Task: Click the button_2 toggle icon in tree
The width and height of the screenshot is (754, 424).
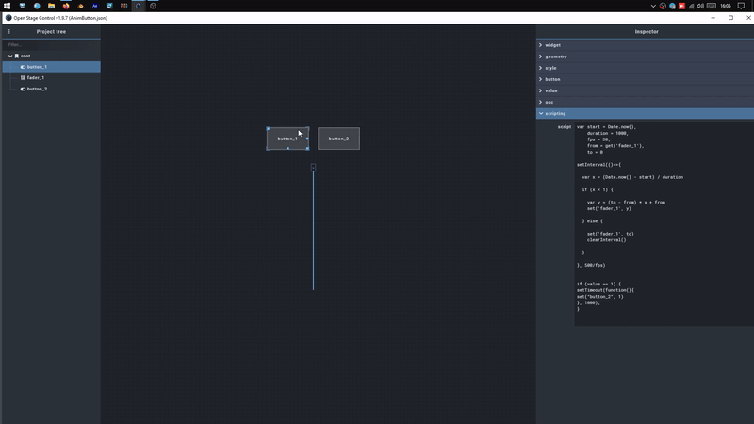Action: 23,89
